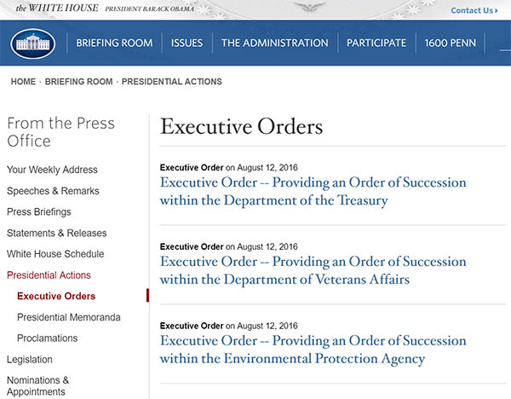Collapse the Presidential Actions section
Screen dimensions: 511x399
(x=49, y=275)
